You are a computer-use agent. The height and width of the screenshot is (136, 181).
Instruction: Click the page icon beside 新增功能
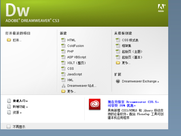[9, 106]
